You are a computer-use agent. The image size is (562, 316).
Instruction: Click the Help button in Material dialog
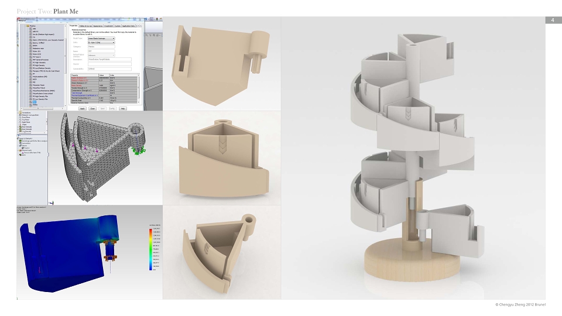coord(122,108)
